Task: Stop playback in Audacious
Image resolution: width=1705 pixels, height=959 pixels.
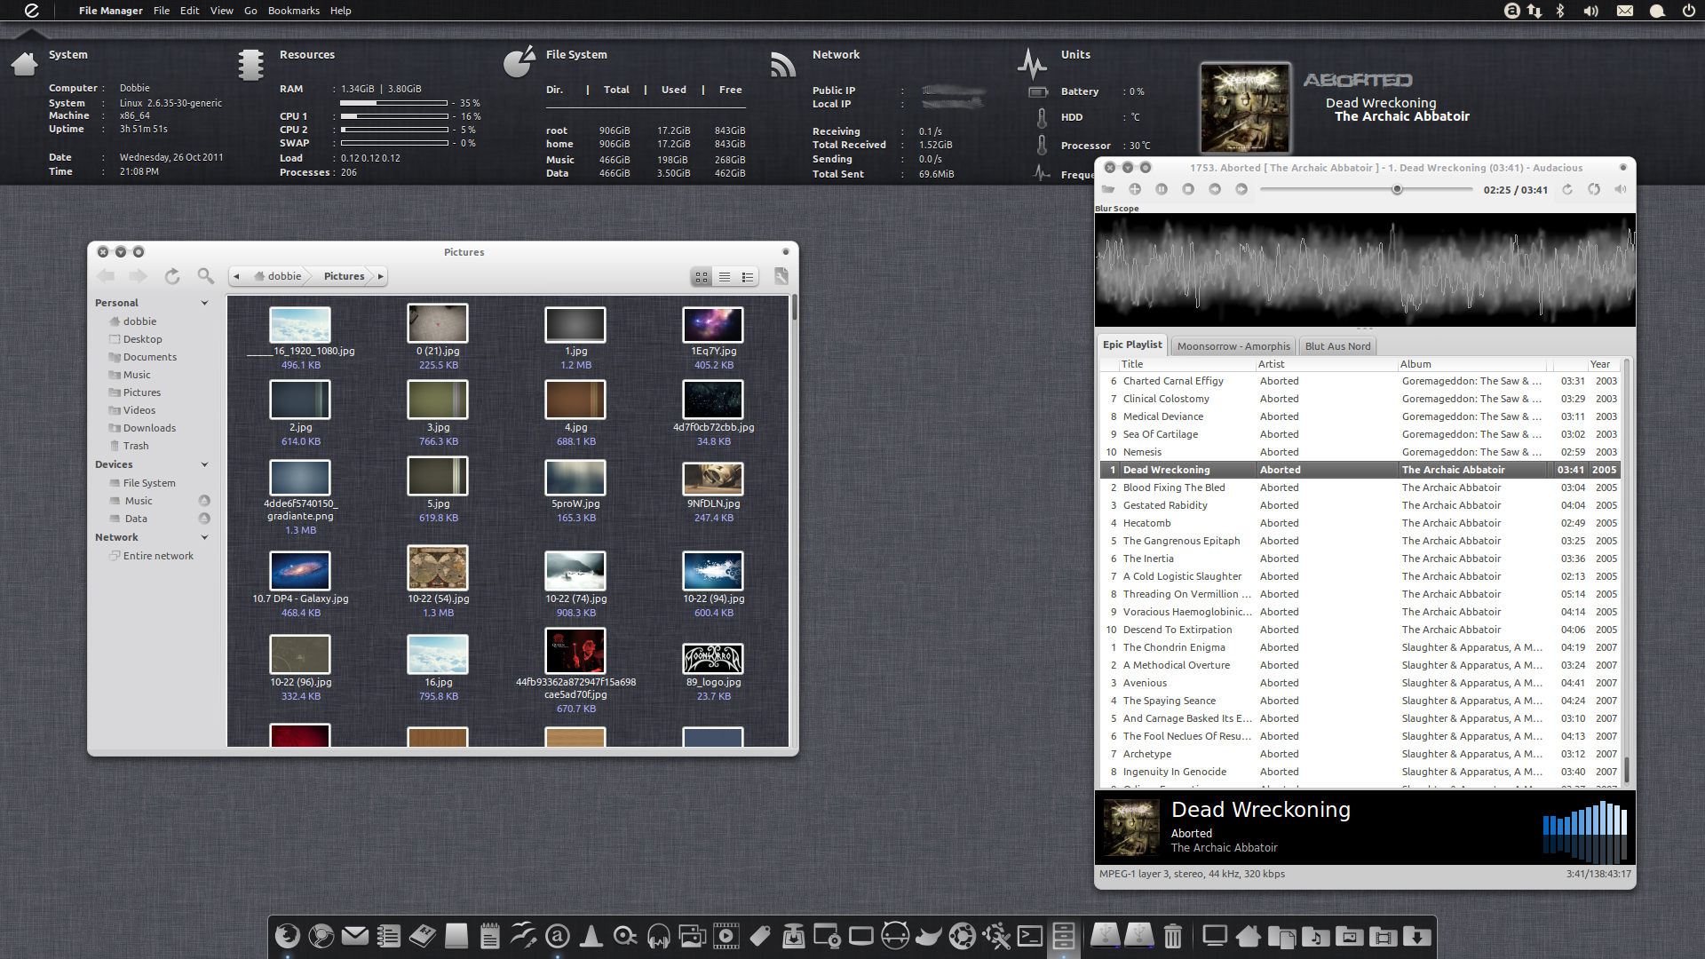Action: click(1188, 189)
